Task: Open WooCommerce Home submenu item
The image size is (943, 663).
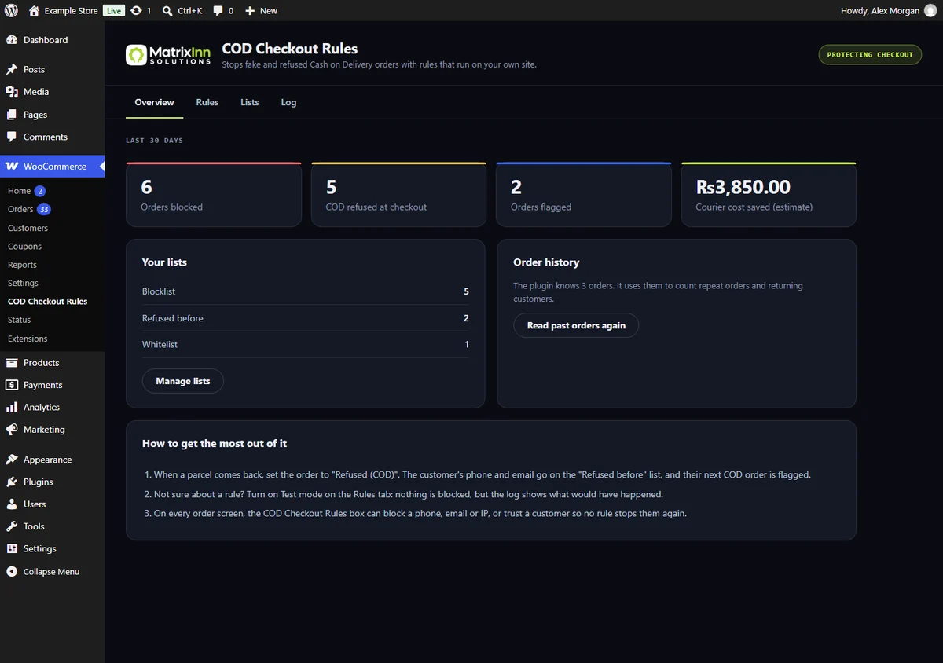Action: click(x=19, y=191)
